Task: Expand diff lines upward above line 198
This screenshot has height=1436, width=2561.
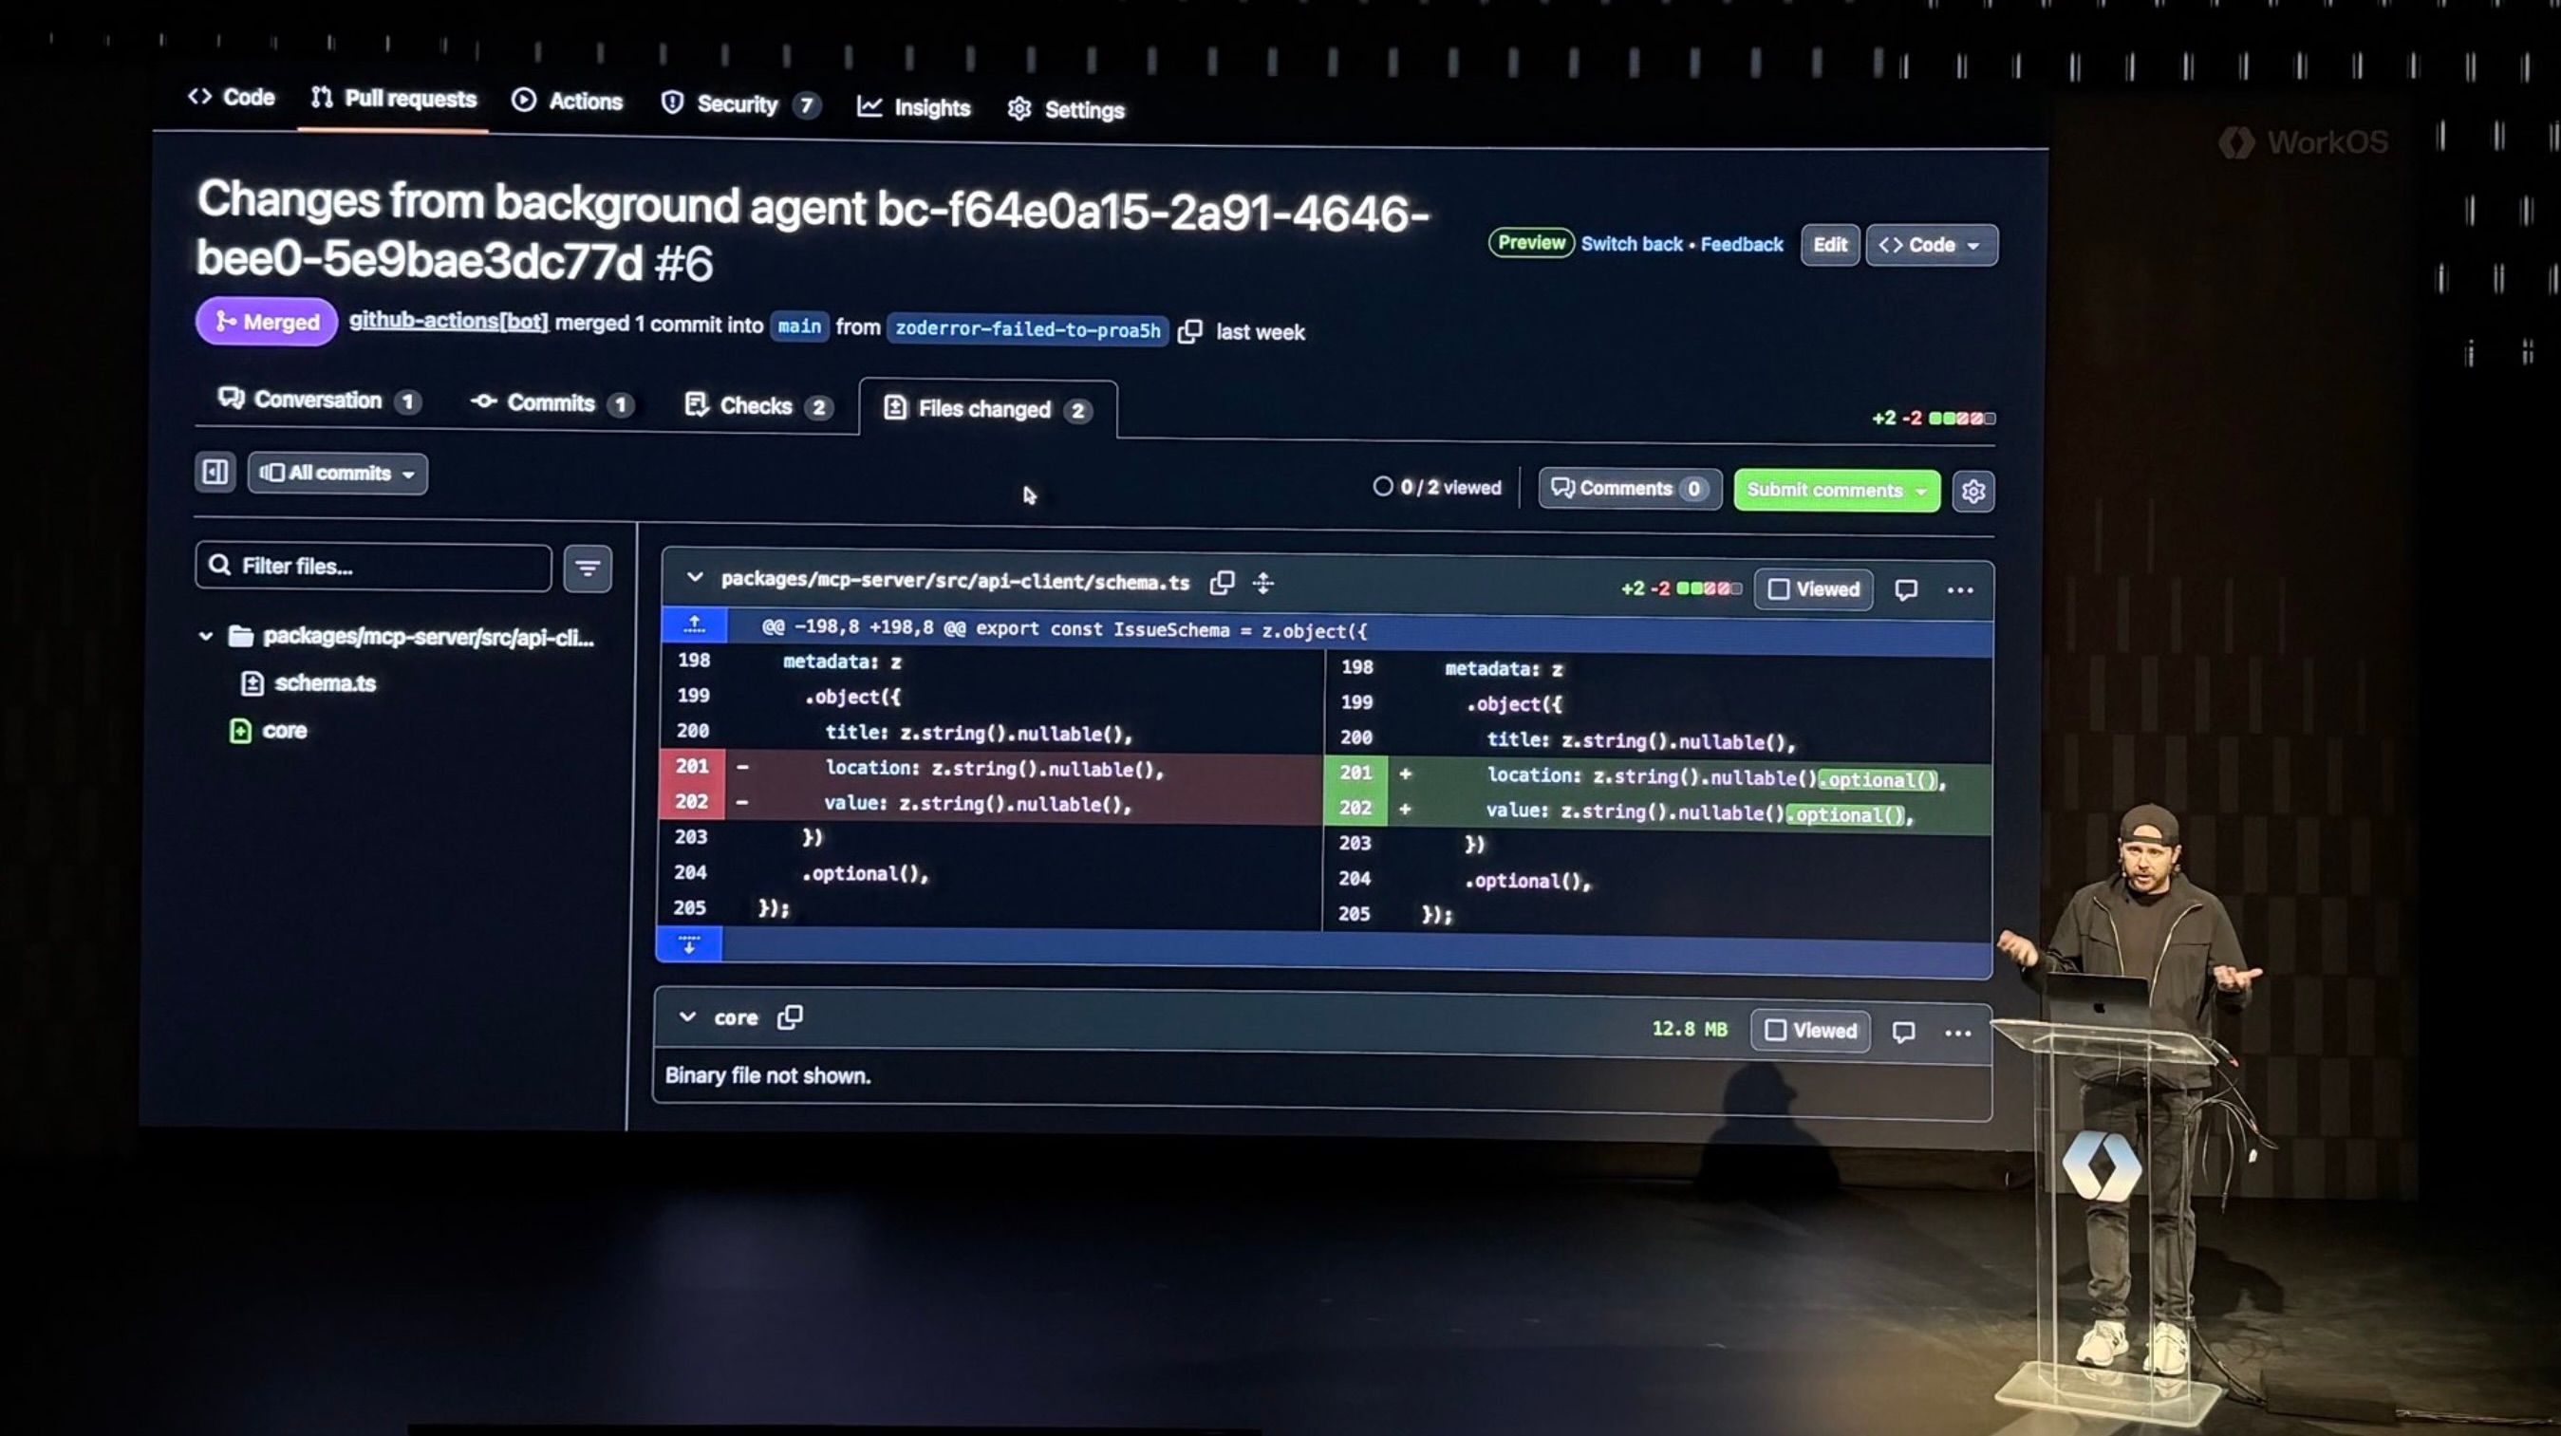Action: tap(694, 625)
